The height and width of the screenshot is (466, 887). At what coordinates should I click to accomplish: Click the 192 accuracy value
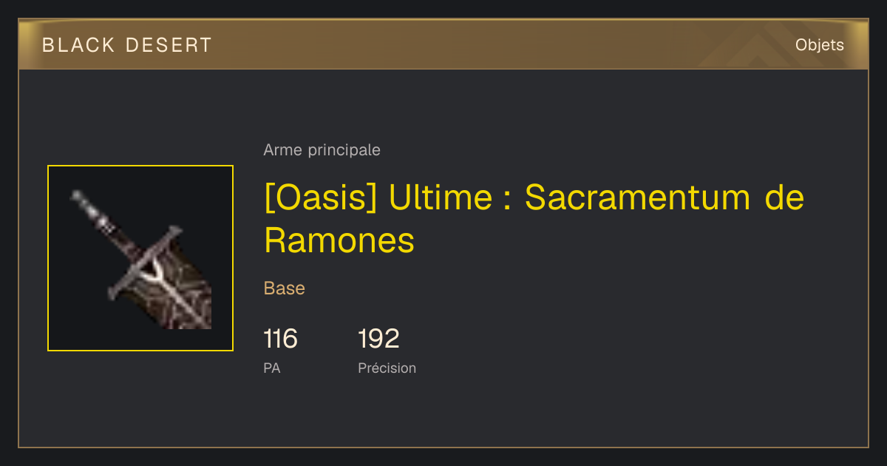coord(378,339)
